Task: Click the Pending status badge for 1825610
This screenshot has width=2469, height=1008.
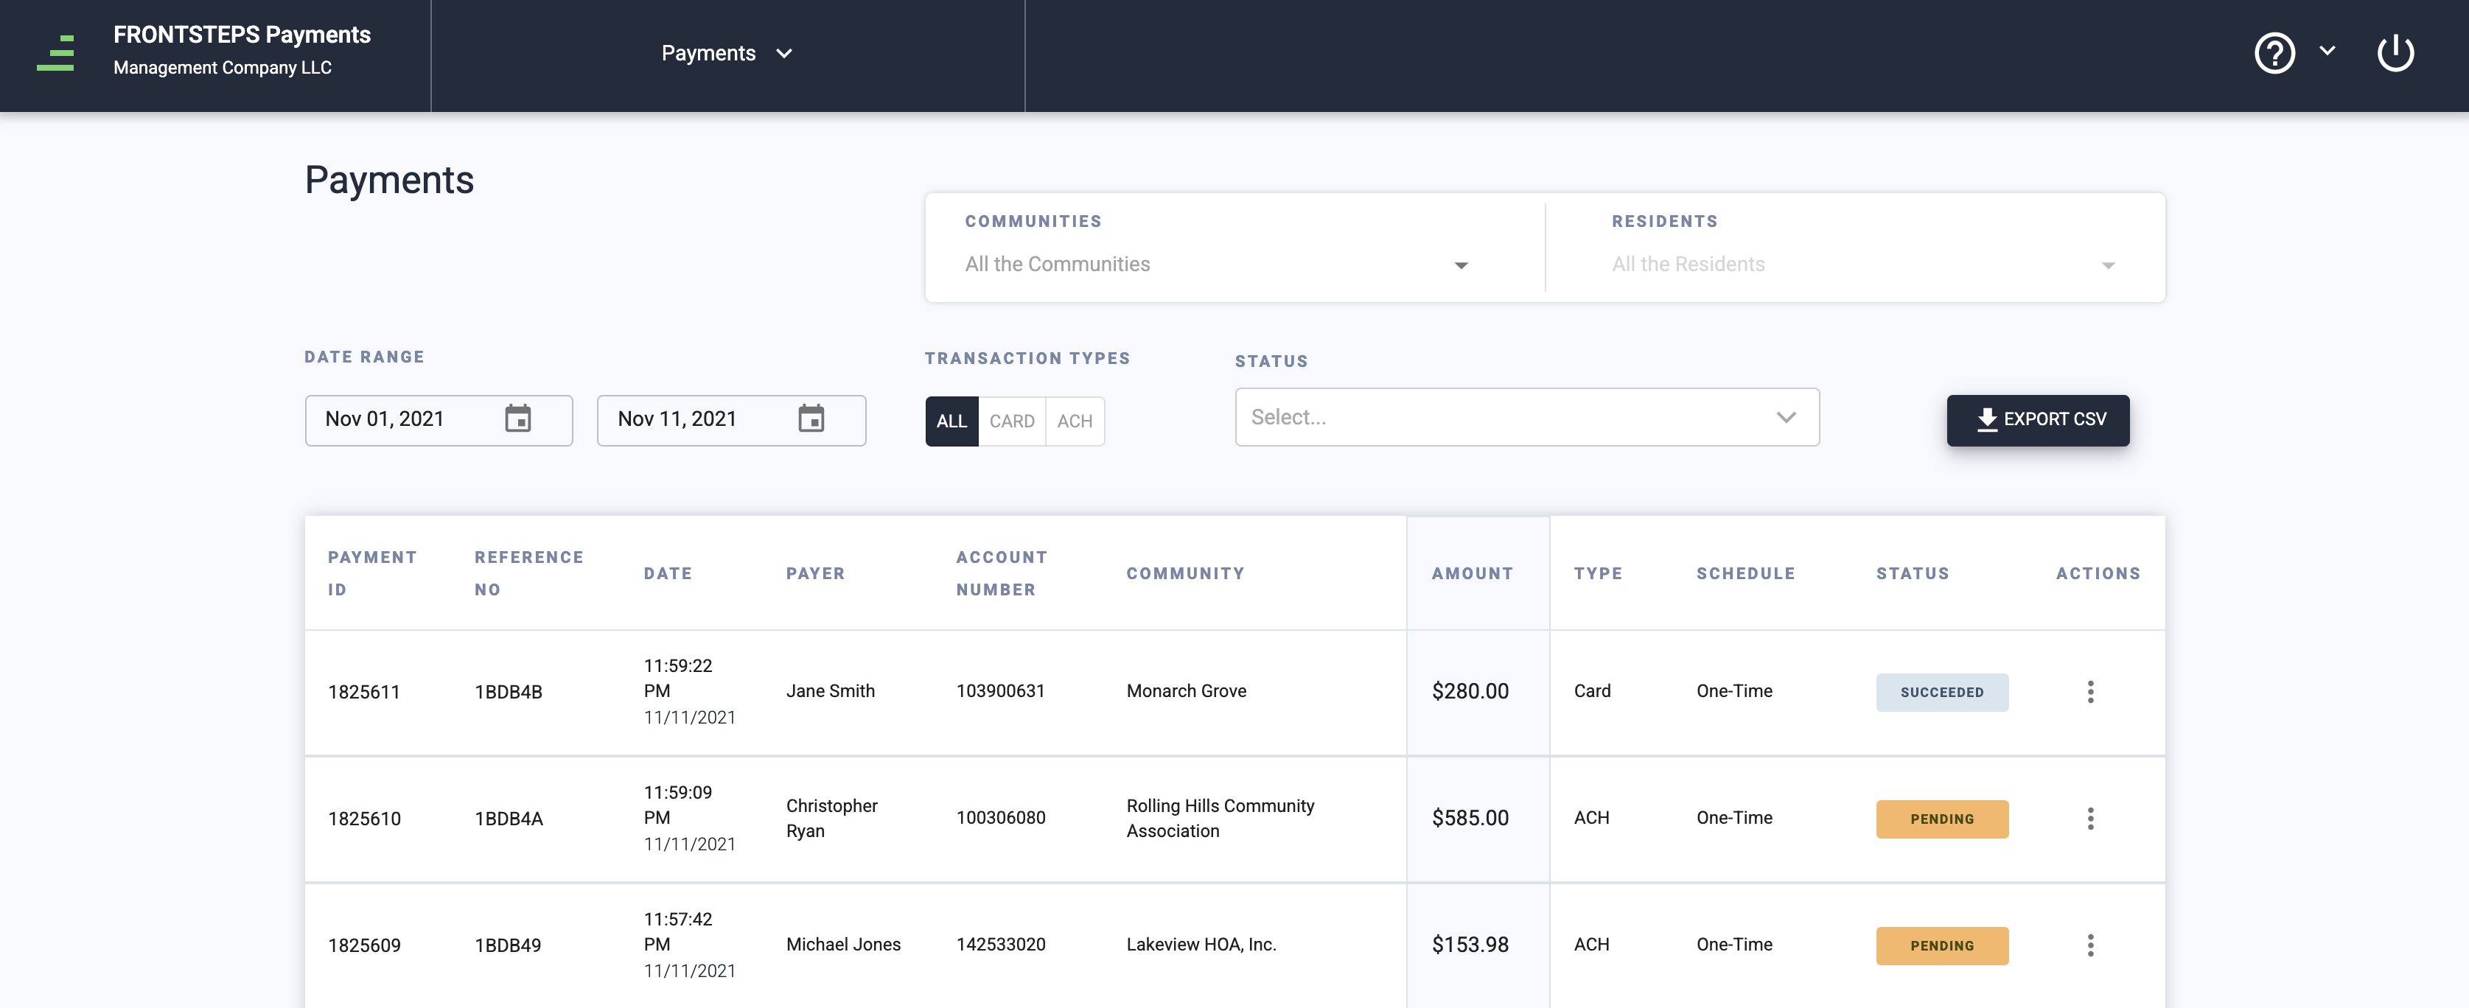Action: click(x=1942, y=819)
